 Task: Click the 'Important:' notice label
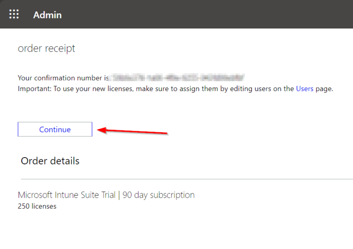[x=34, y=89]
